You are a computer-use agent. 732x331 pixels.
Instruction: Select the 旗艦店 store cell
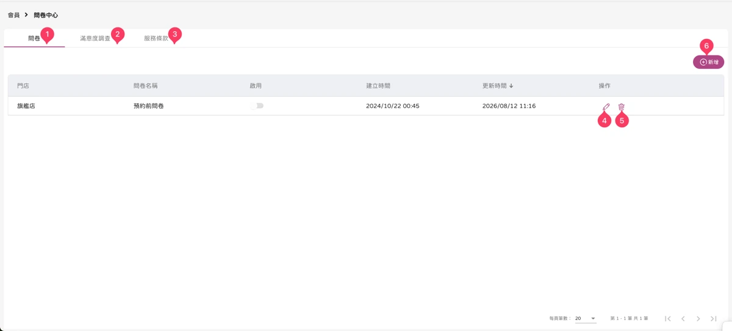[26, 106]
